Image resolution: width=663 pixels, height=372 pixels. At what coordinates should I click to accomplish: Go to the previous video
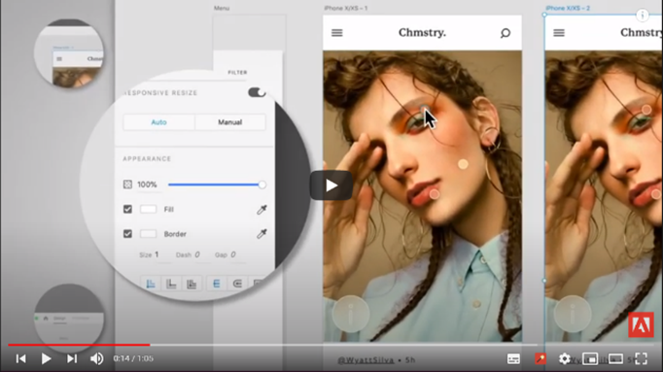pos(20,359)
